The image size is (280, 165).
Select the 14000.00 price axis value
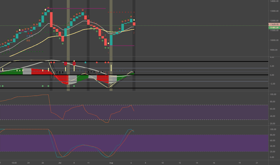[x=274, y=1]
